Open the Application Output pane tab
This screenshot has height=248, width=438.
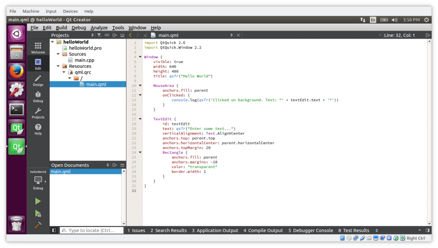(215, 230)
